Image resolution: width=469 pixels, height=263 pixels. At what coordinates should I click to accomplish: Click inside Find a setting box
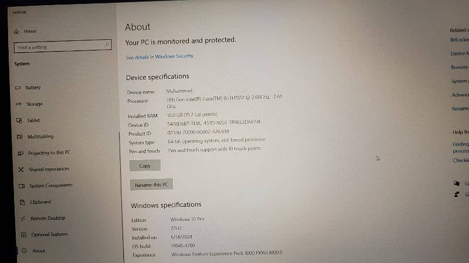[57, 47]
